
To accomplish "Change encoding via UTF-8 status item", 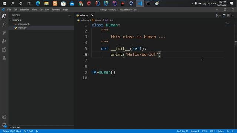I will pyautogui.click(x=205, y=131).
